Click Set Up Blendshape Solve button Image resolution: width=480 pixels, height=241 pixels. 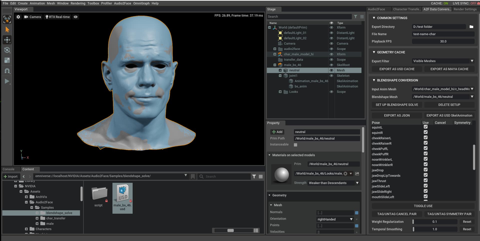pyautogui.click(x=397, y=105)
